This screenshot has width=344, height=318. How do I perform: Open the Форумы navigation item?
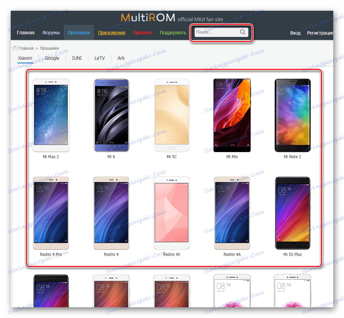pyautogui.click(x=51, y=33)
